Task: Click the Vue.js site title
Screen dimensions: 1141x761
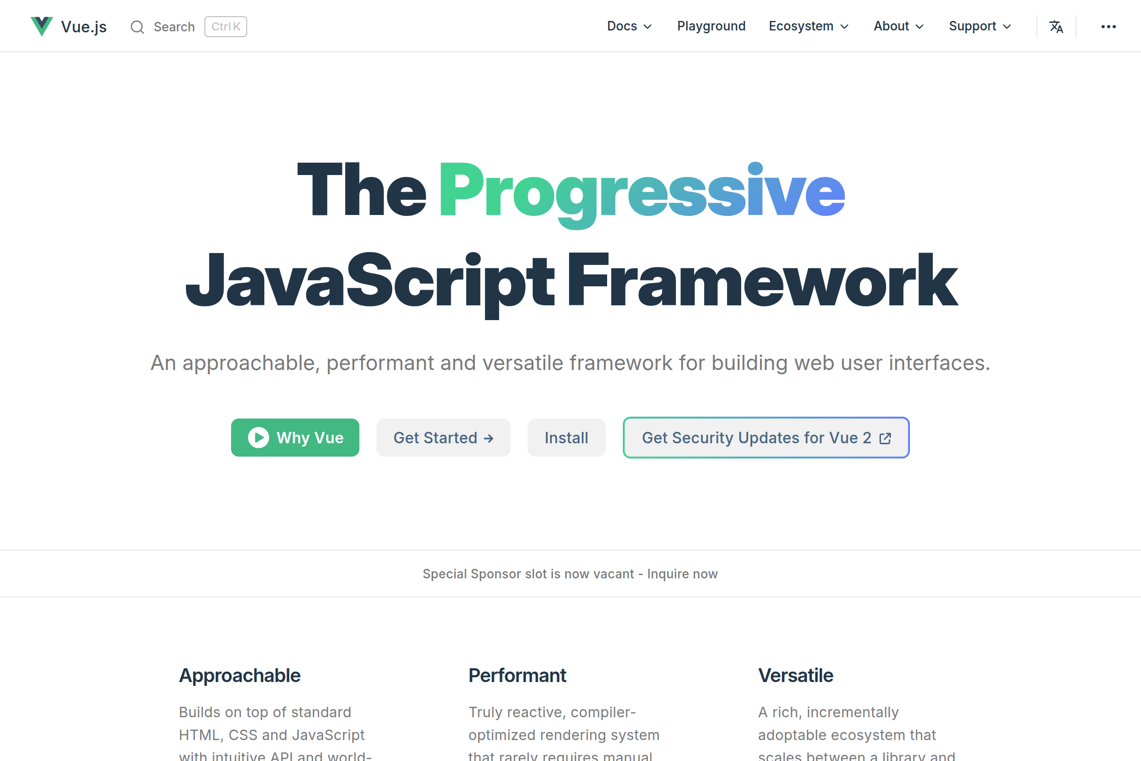Action: point(84,27)
